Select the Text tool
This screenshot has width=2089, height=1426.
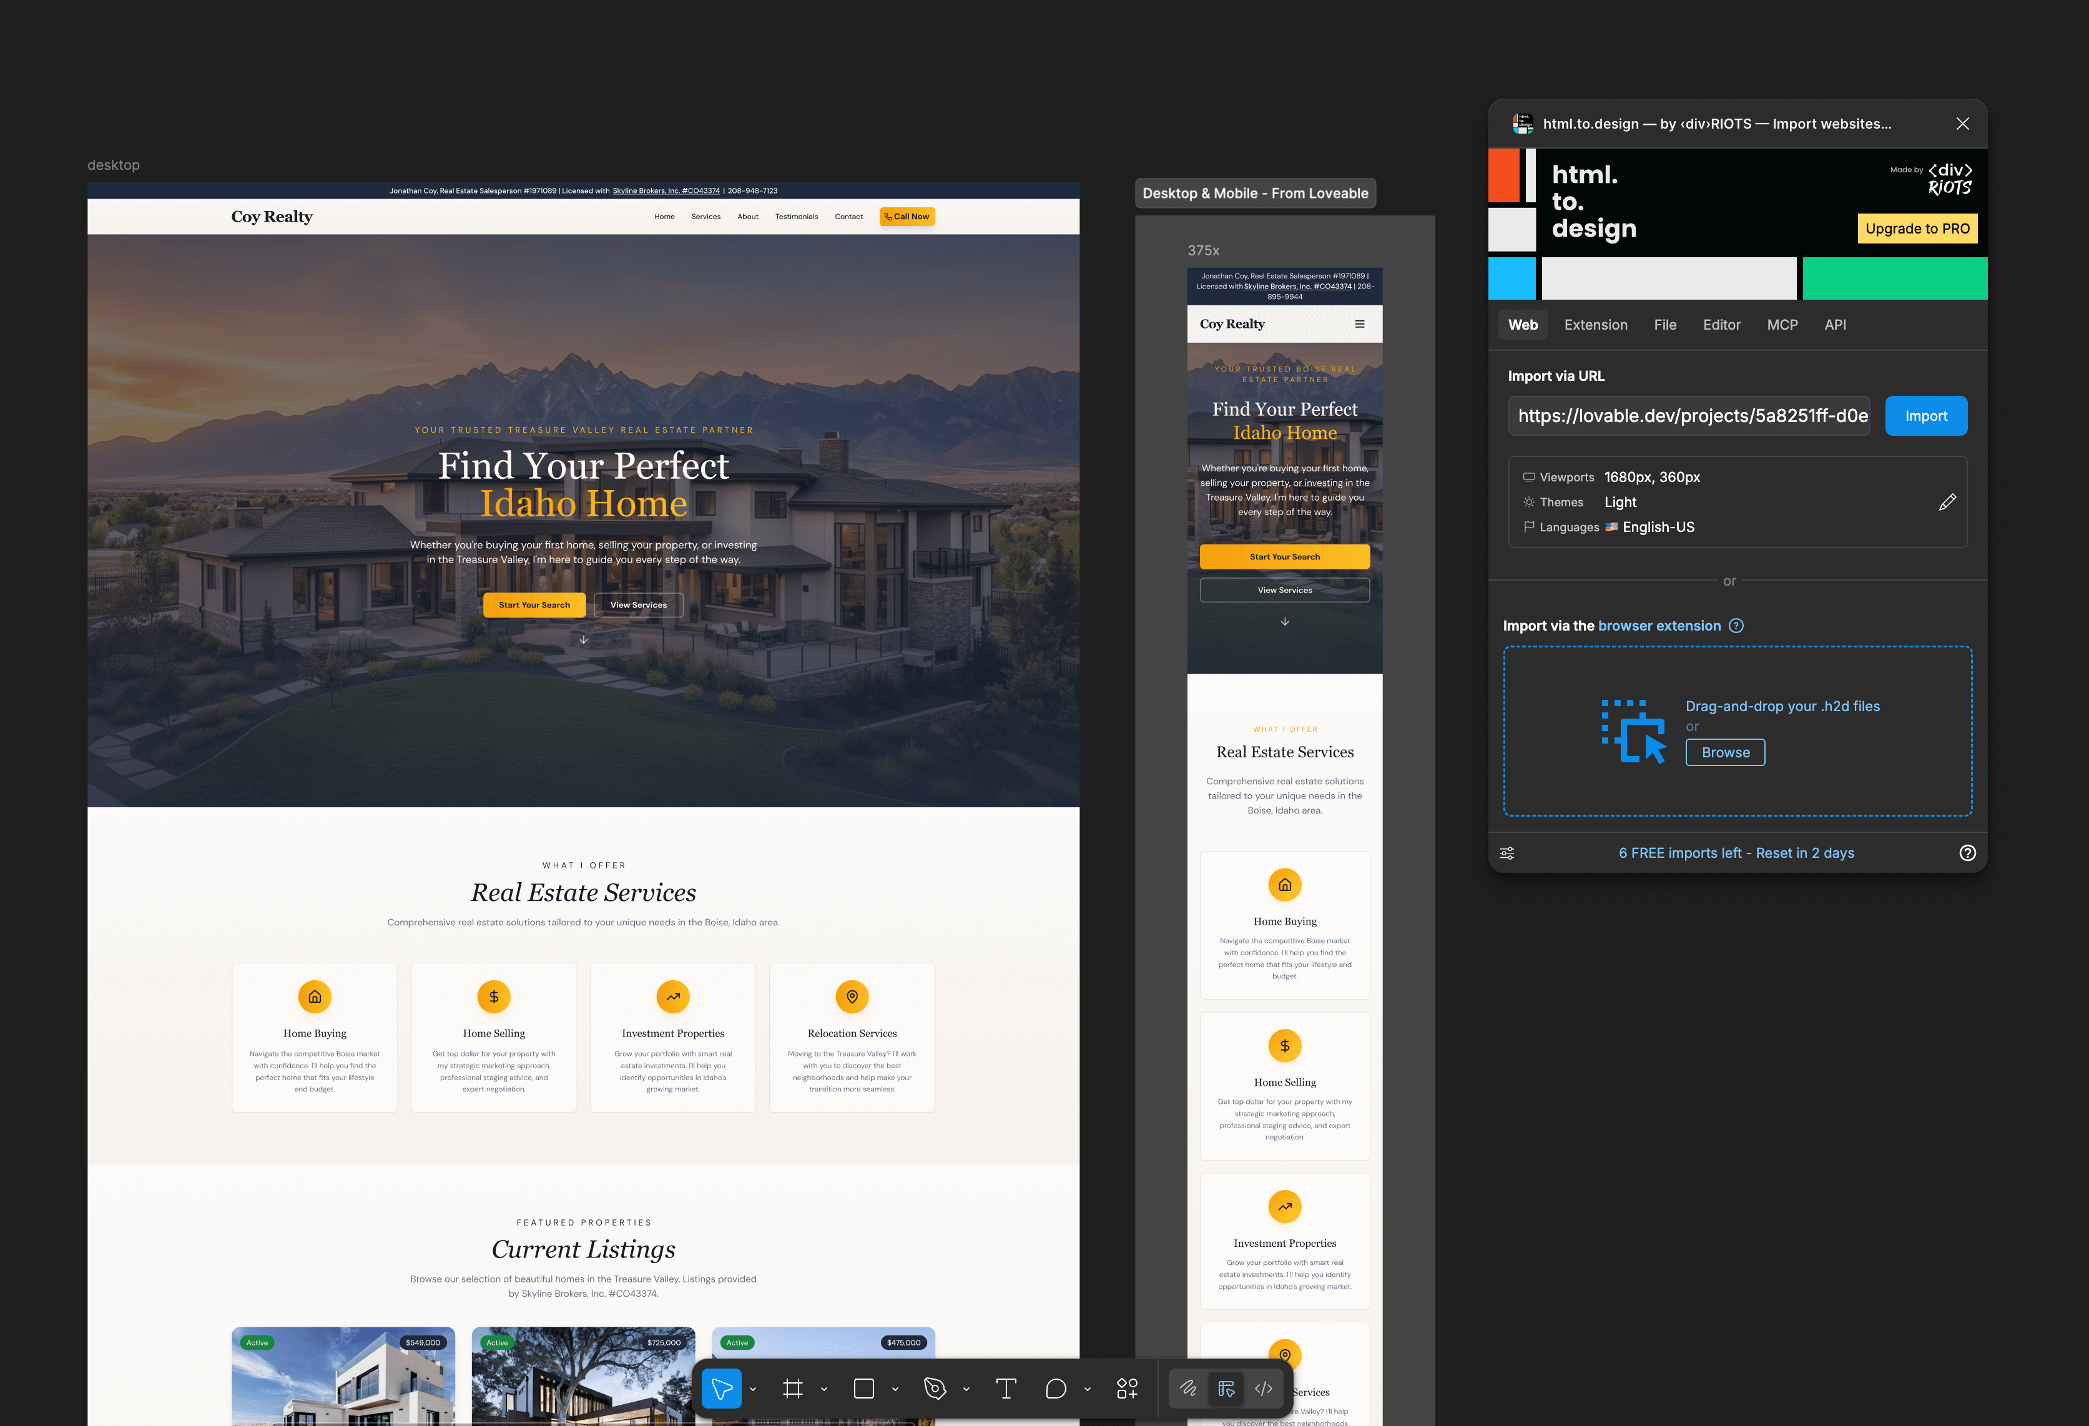click(x=1006, y=1389)
